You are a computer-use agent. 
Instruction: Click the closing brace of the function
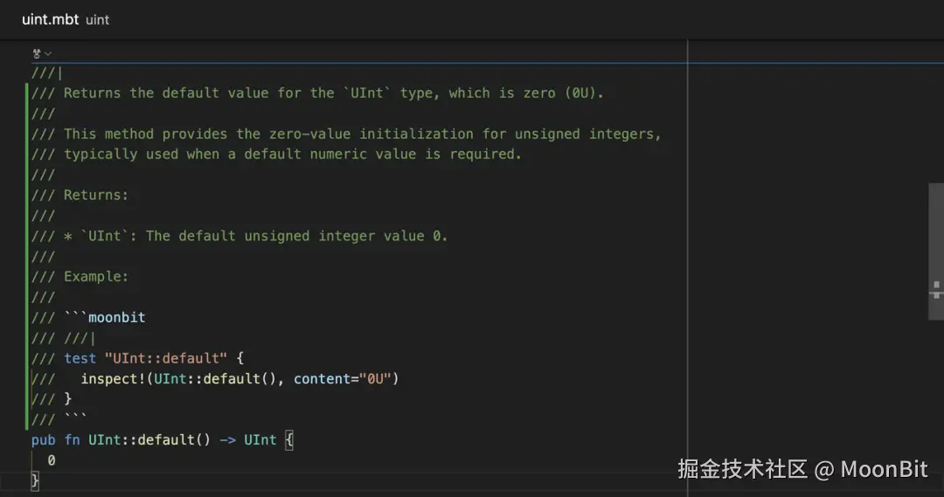35,480
